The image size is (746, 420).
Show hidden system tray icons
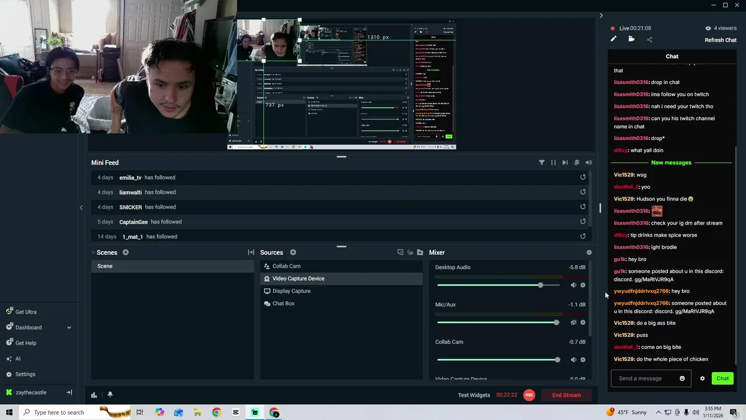(x=659, y=412)
